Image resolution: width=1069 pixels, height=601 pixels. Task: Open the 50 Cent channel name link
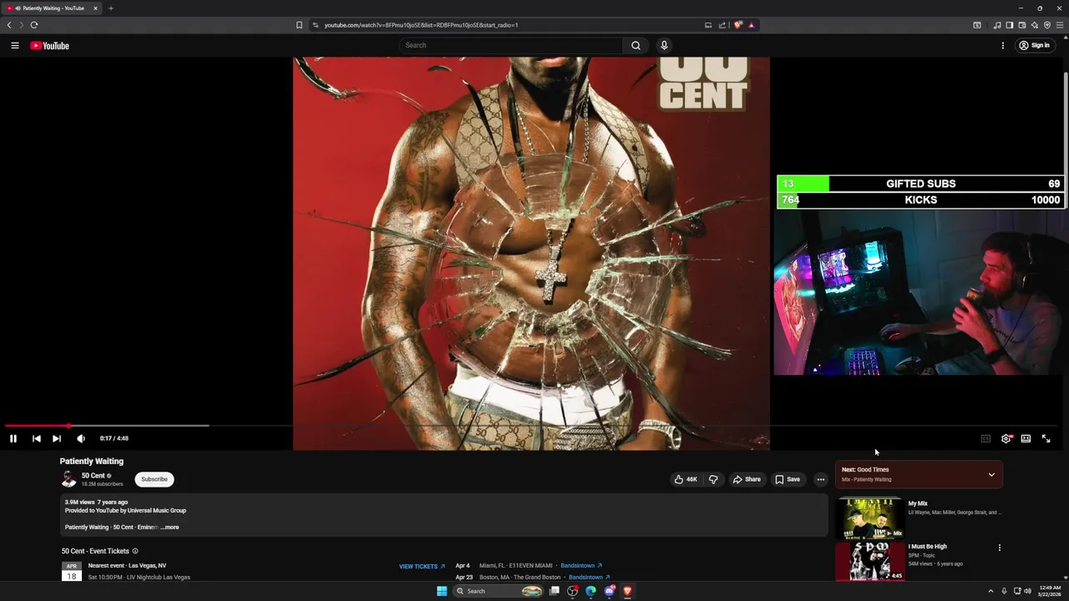click(93, 476)
